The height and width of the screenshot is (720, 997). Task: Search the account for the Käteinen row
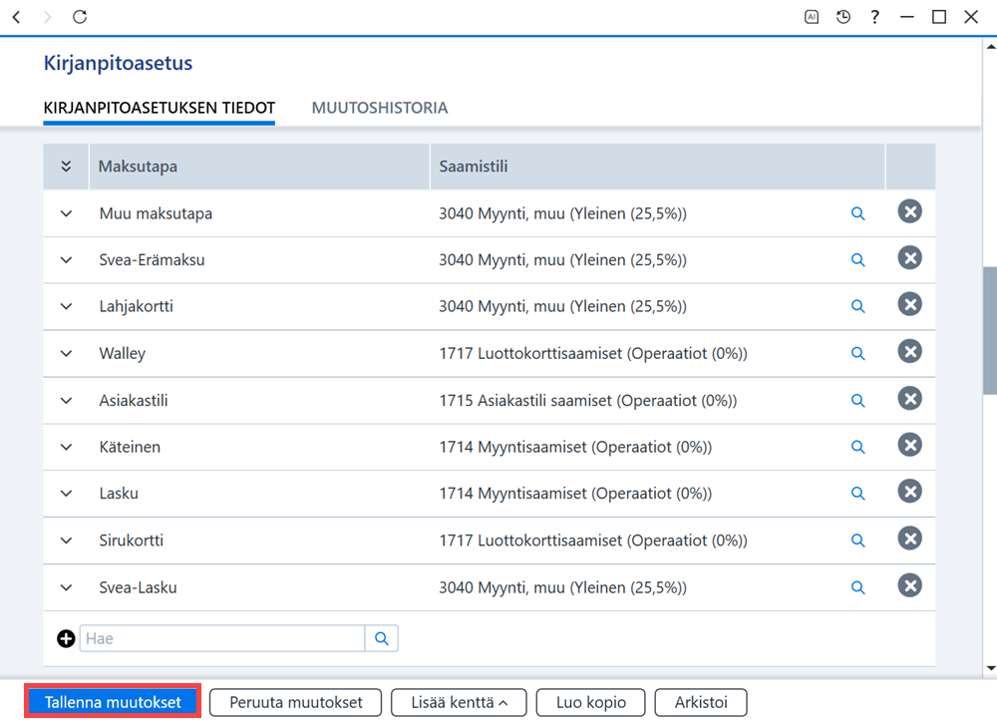[857, 447]
